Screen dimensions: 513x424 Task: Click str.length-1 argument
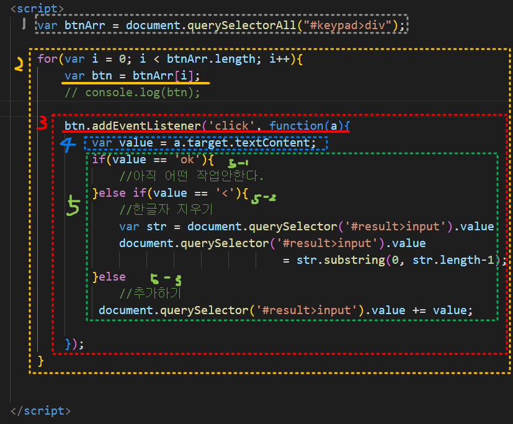point(453,260)
